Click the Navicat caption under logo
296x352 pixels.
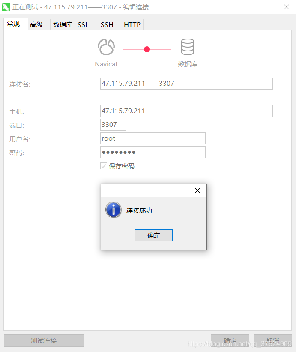106,64
